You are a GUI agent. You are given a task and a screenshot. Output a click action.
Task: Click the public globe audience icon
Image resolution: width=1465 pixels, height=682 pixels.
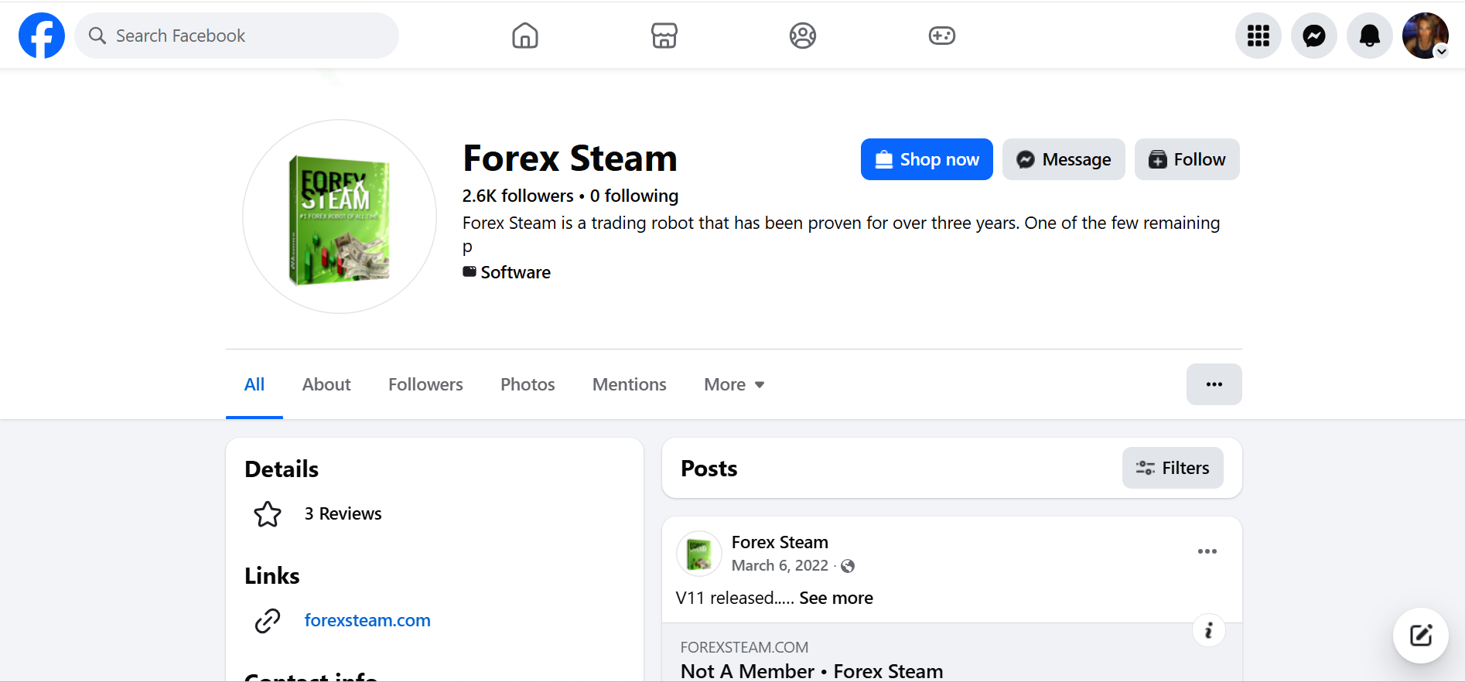(x=848, y=566)
